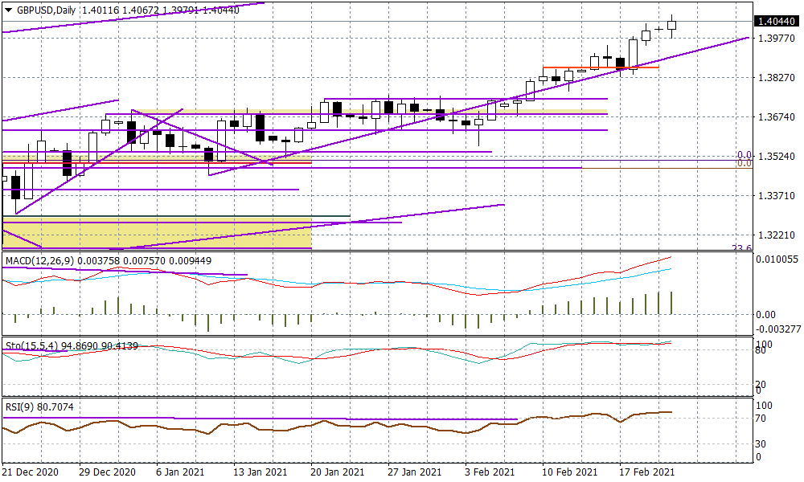Click the 30 level on the RSI scale
This screenshot has width=804, height=482.
761,444
